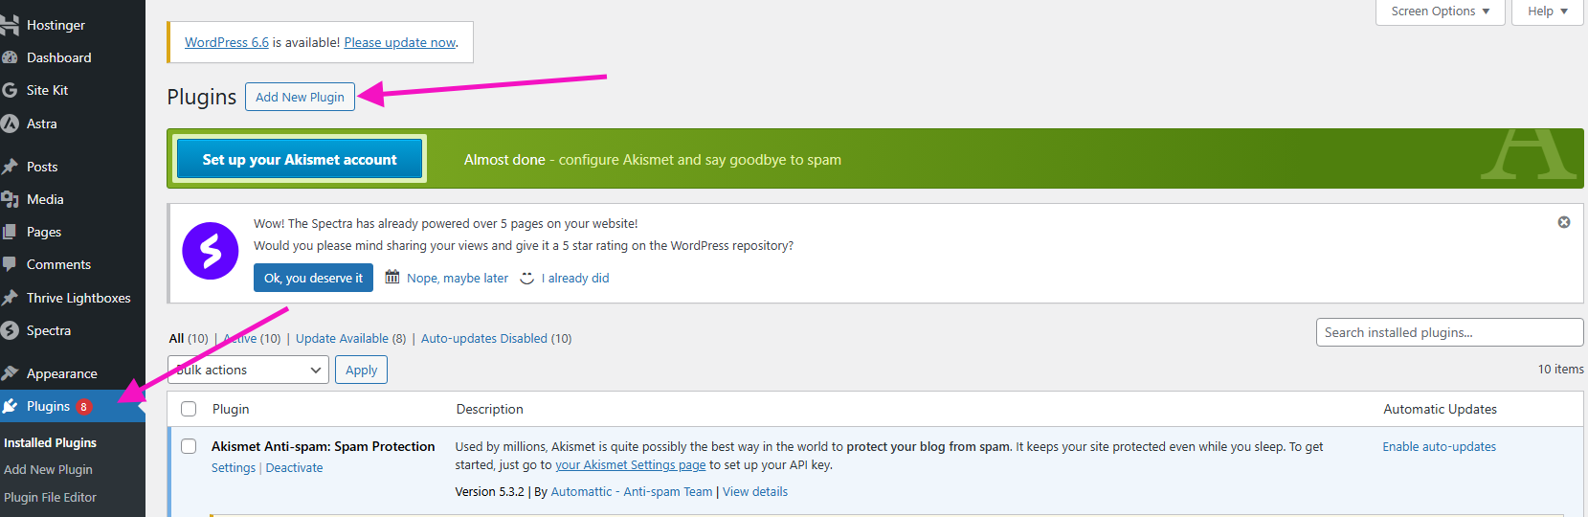Click the Comments bubble icon
The image size is (1588, 517).
coord(10,264)
